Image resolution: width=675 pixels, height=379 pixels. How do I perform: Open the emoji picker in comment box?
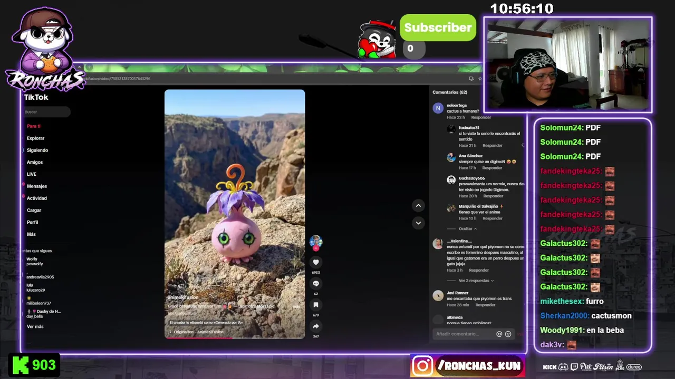click(x=508, y=334)
